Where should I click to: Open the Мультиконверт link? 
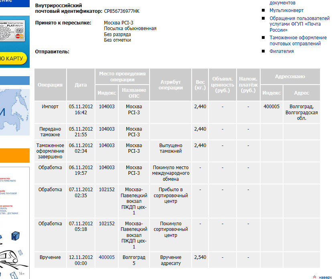point(286,10)
